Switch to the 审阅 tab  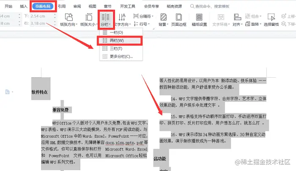77,6
